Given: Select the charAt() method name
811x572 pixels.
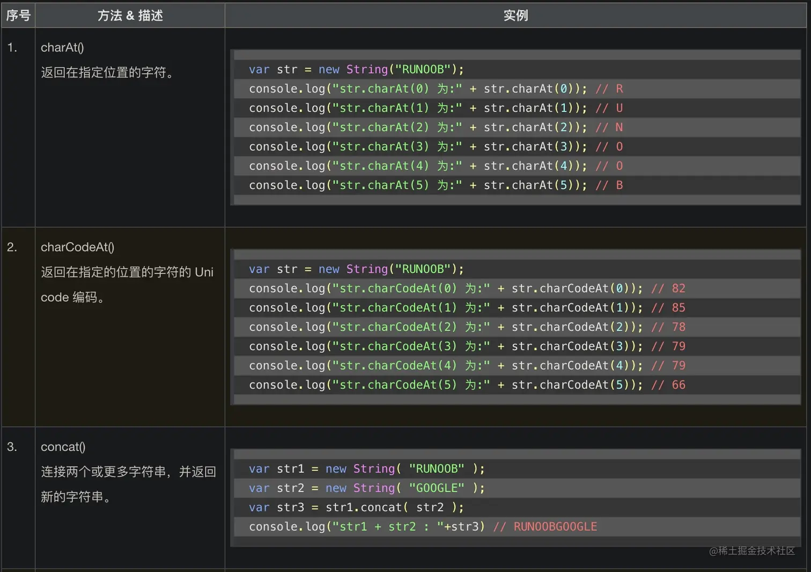Looking at the screenshot, I should click(x=62, y=48).
